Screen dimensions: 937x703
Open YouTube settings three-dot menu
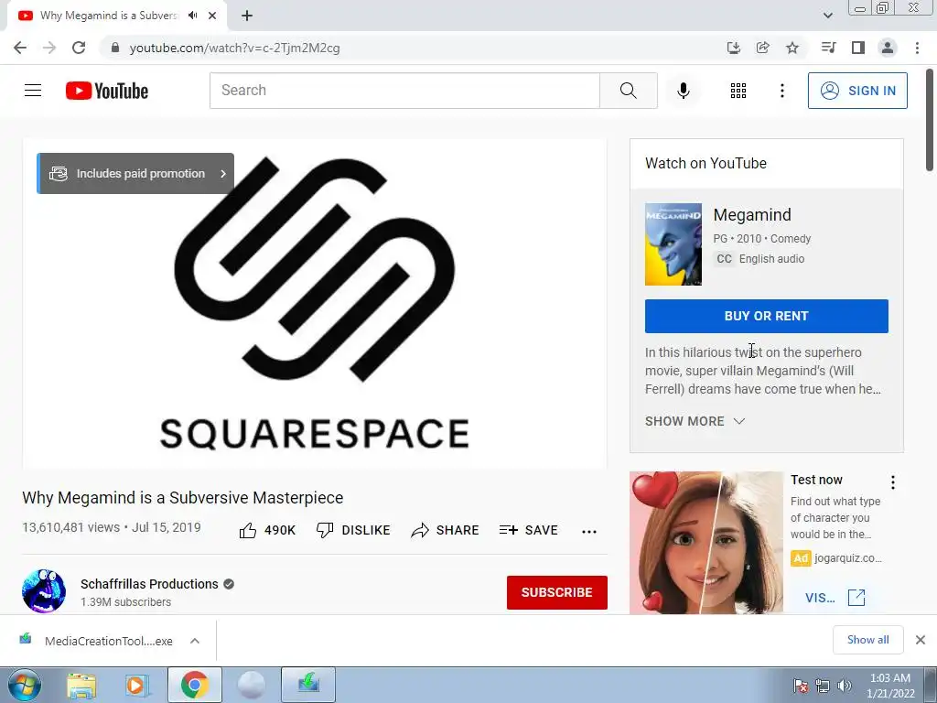[x=781, y=91]
